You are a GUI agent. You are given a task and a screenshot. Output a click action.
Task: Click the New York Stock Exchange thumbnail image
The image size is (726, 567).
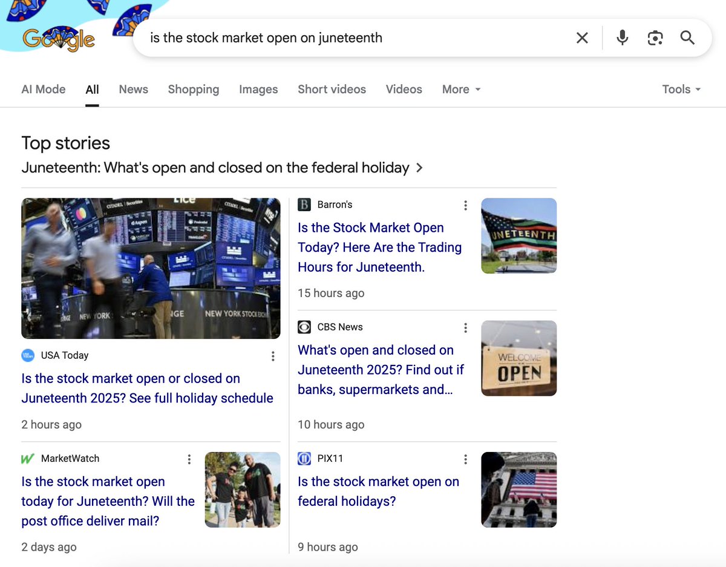coord(151,267)
